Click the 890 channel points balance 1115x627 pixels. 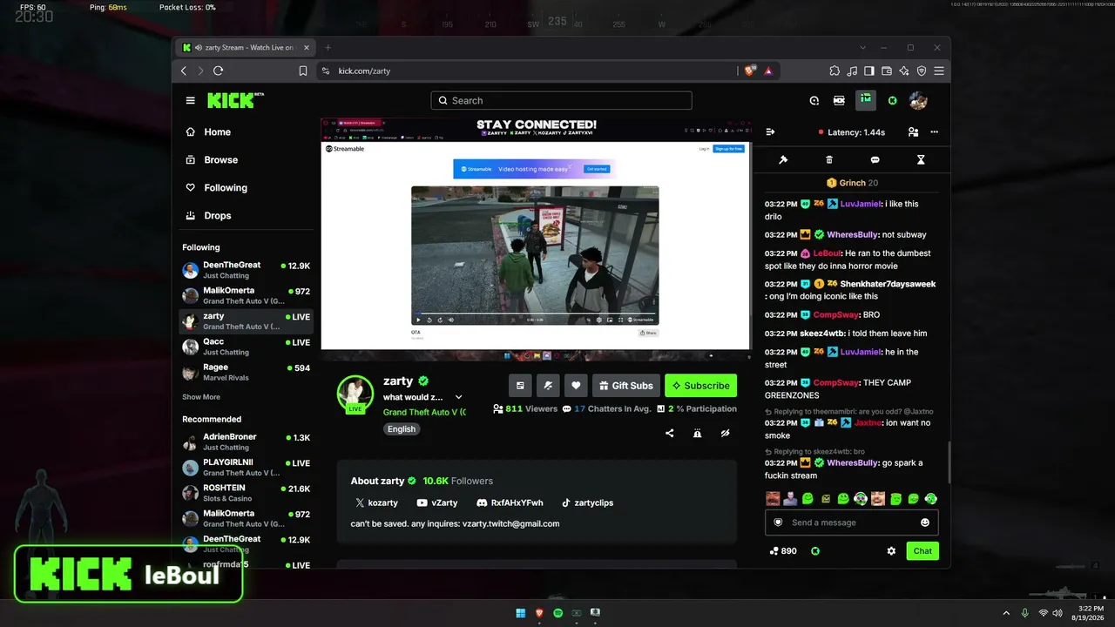pyautogui.click(x=783, y=551)
